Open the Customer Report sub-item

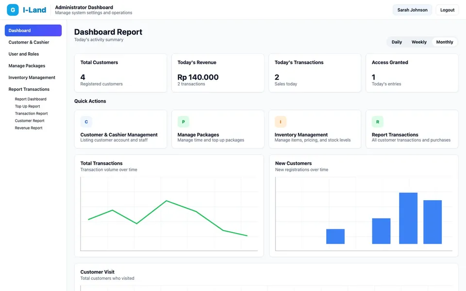pyautogui.click(x=30, y=120)
